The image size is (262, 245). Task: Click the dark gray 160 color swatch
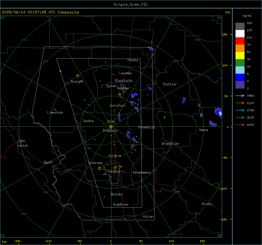tap(240, 27)
